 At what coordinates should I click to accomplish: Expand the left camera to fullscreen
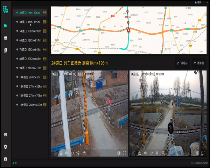pos(124,153)
